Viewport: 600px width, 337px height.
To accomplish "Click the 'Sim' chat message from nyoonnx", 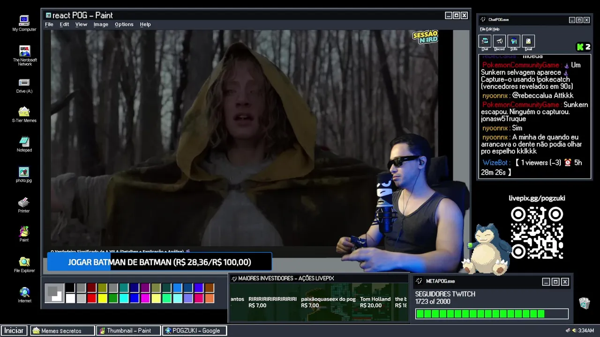I will (x=517, y=128).
